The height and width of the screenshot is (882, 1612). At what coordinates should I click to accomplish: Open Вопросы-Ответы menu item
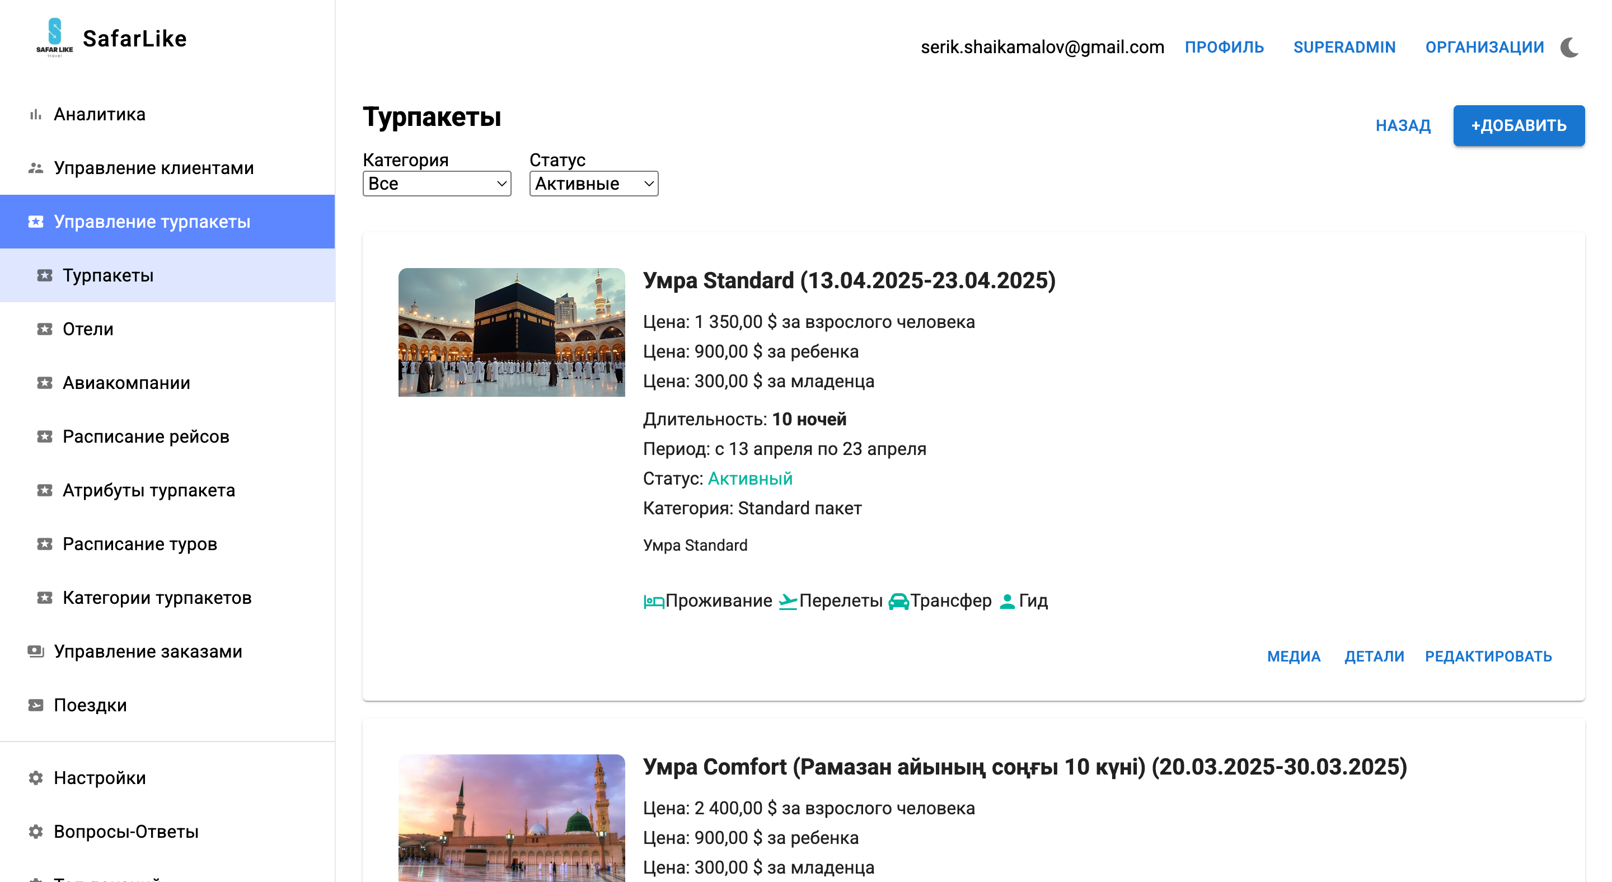[167, 833]
